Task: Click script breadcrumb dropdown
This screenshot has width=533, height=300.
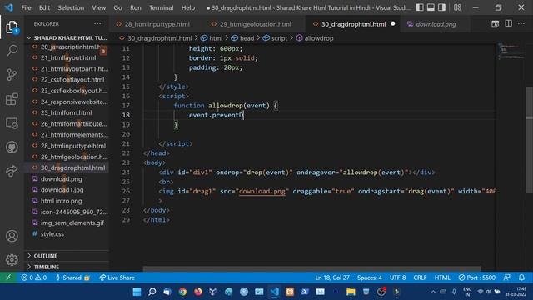Action: coord(275,38)
